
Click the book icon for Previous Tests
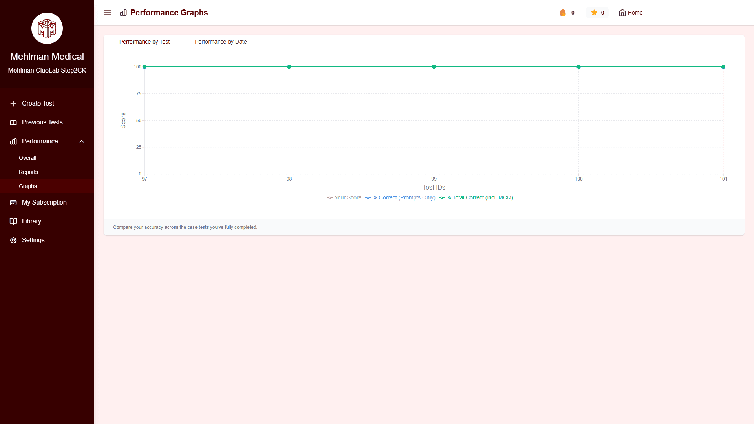pyautogui.click(x=13, y=122)
